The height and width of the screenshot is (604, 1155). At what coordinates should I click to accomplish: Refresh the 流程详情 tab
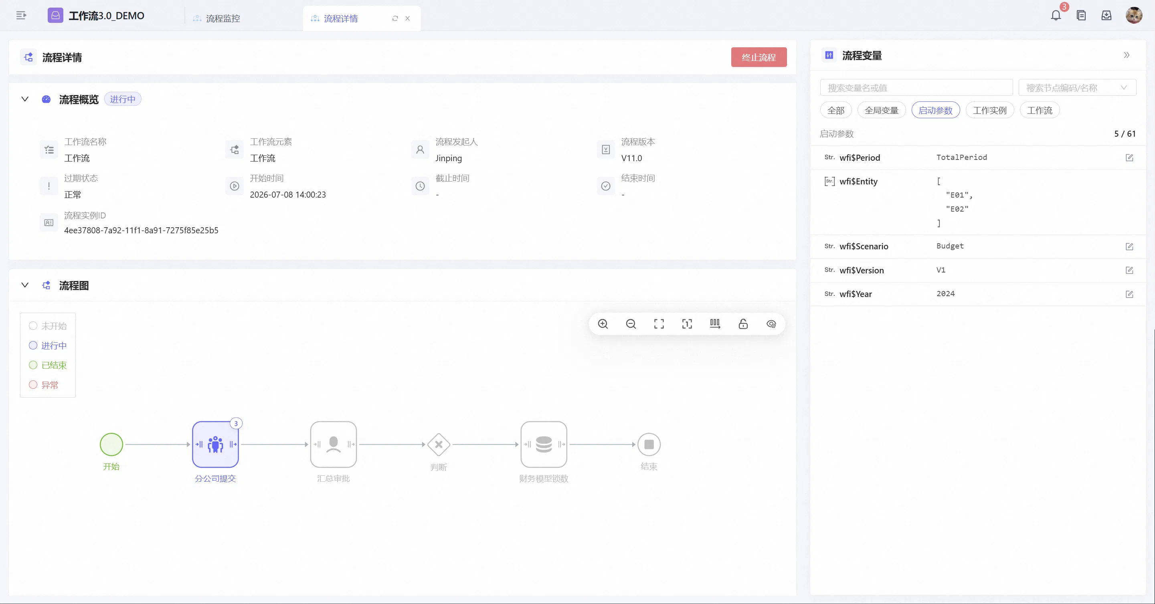click(395, 18)
